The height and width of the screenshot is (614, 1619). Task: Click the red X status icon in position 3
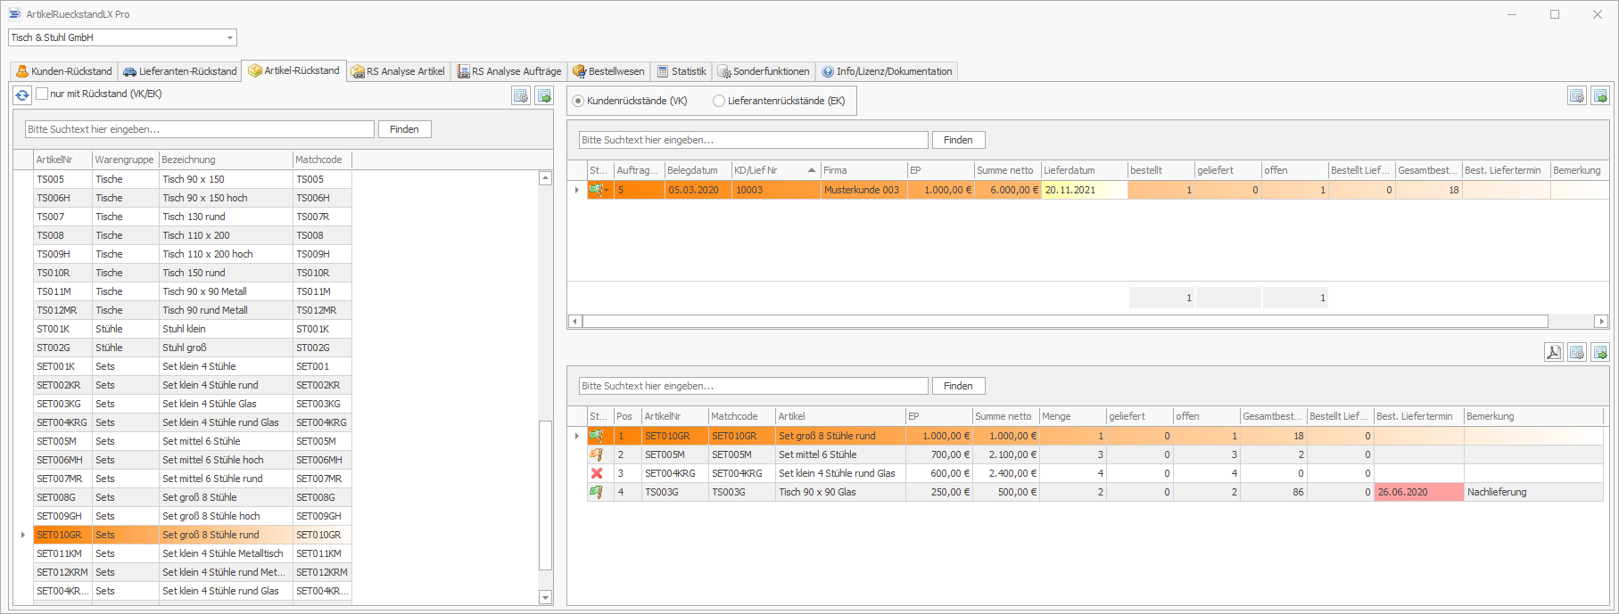point(597,473)
